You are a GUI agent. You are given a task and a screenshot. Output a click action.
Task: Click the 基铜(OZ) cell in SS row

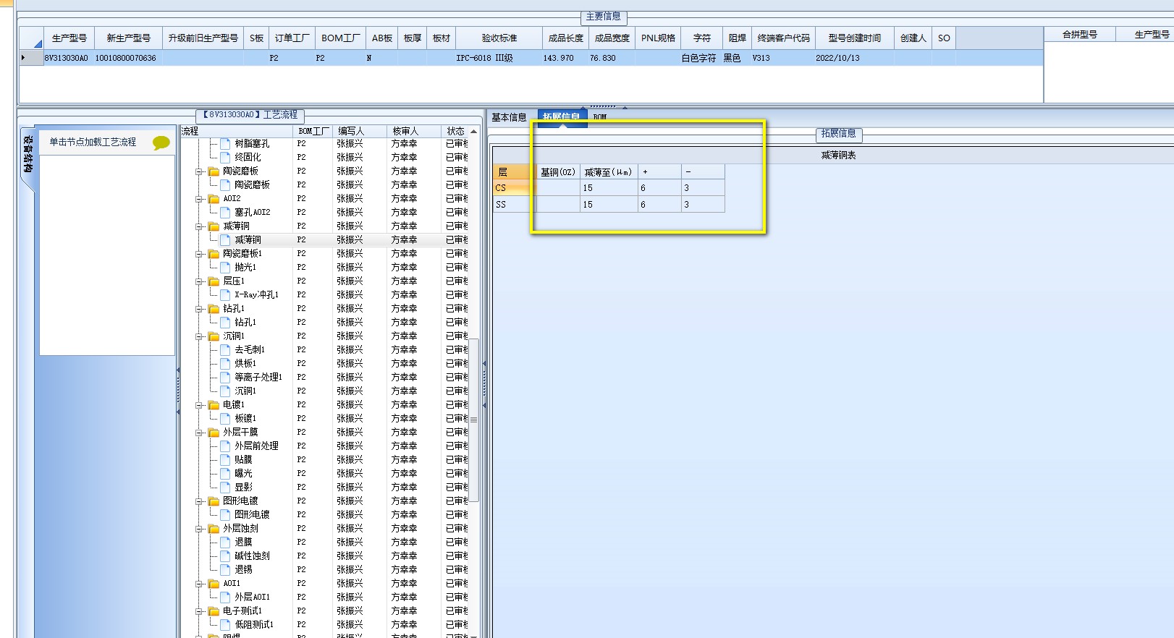tap(558, 205)
